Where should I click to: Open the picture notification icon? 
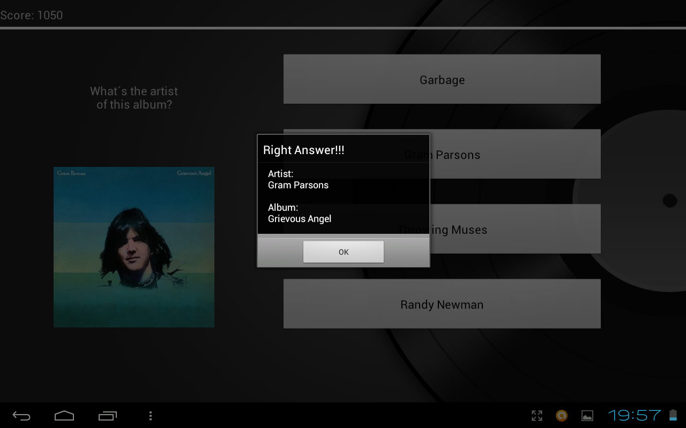point(587,416)
